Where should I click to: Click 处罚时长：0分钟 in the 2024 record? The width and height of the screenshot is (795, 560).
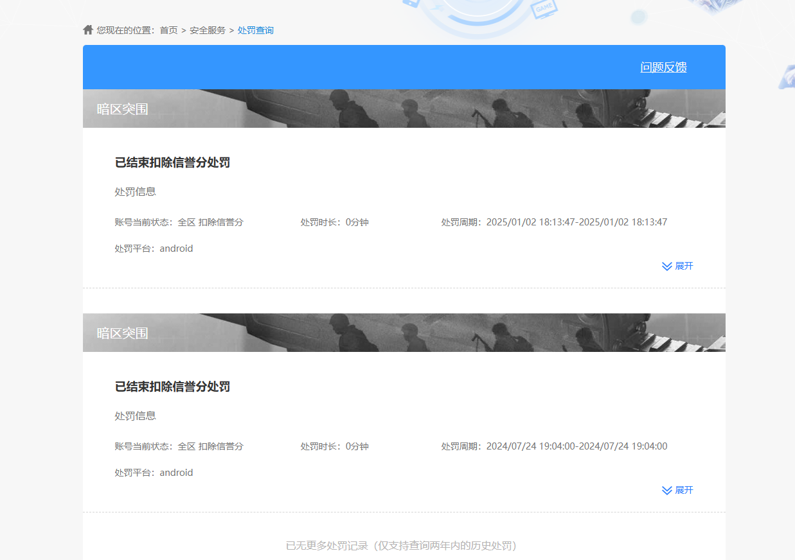[x=334, y=446]
